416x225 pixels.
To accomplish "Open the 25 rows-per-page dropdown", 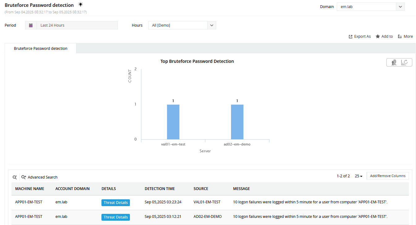I will pos(358,176).
